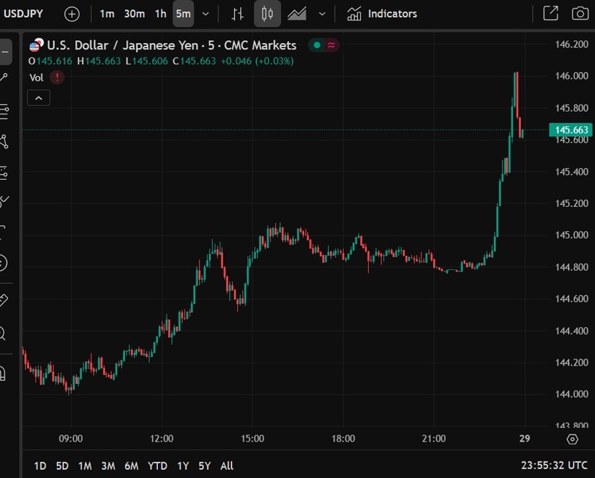The height and width of the screenshot is (478, 595).
Task: Click the Vol indicator error warning icon
Action: (x=58, y=77)
